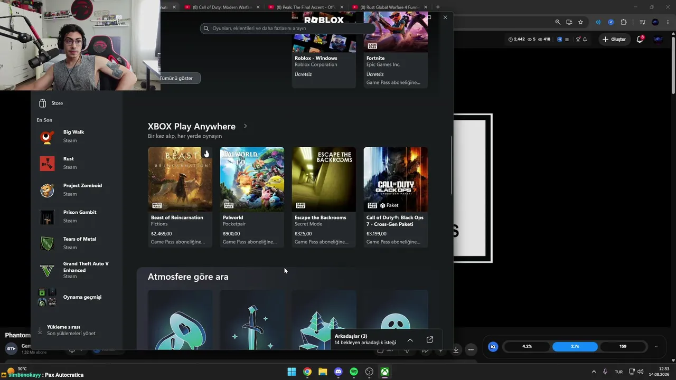Image resolution: width=676 pixels, height=380 pixels.
Task: Open Spotify from the taskbar
Action: pos(354,372)
